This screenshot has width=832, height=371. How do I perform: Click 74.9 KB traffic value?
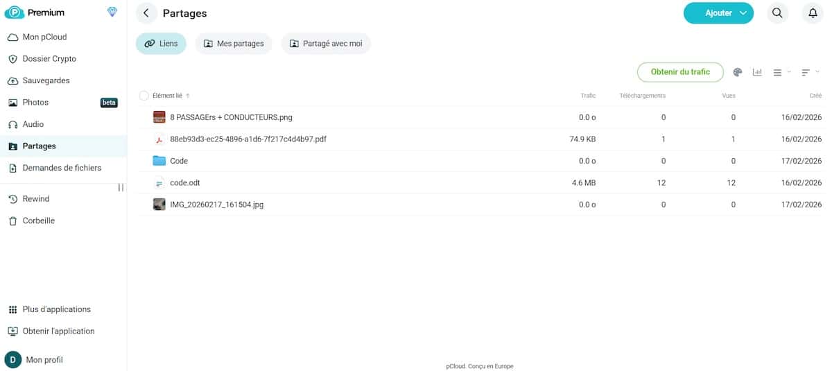[x=582, y=139]
